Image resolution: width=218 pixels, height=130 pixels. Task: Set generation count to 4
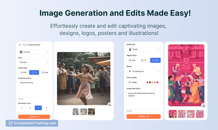click(x=46, y=108)
